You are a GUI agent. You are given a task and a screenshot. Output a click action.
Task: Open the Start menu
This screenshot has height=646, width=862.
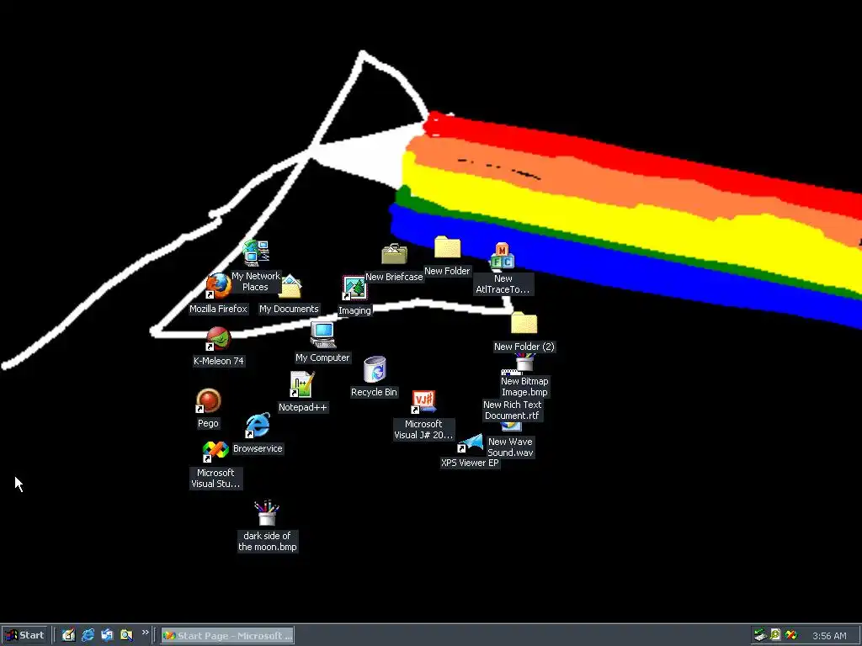(24, 636)
